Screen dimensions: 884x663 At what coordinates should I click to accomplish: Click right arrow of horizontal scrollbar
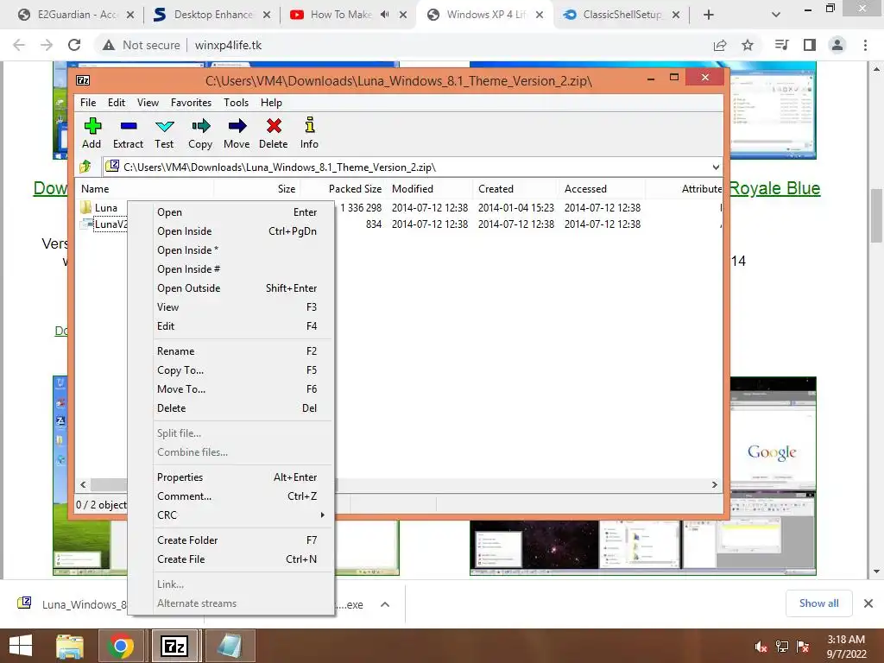point(714,484)
